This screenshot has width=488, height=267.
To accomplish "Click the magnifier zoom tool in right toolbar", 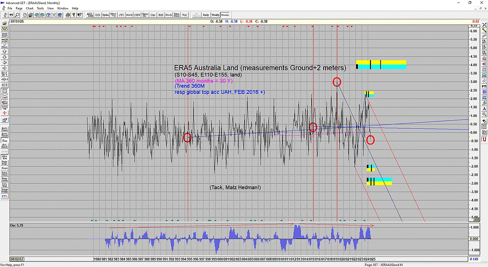I will tap(484, 114).
